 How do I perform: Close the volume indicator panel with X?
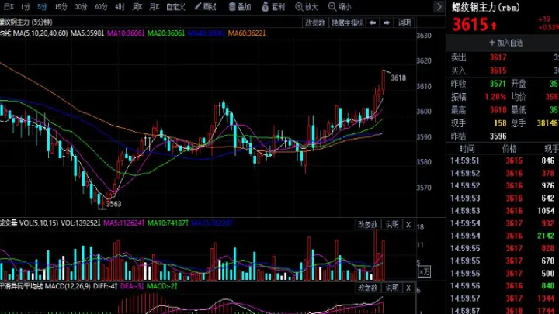(408, 224)
